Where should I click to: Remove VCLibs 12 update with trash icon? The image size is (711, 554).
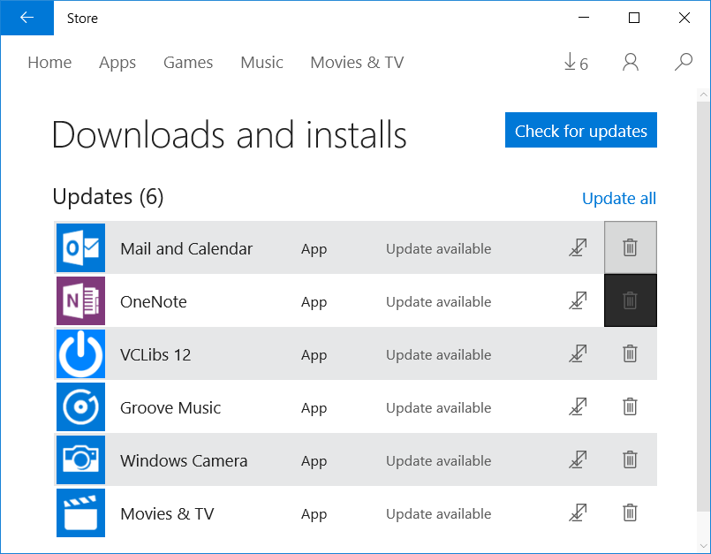[630, 353]
